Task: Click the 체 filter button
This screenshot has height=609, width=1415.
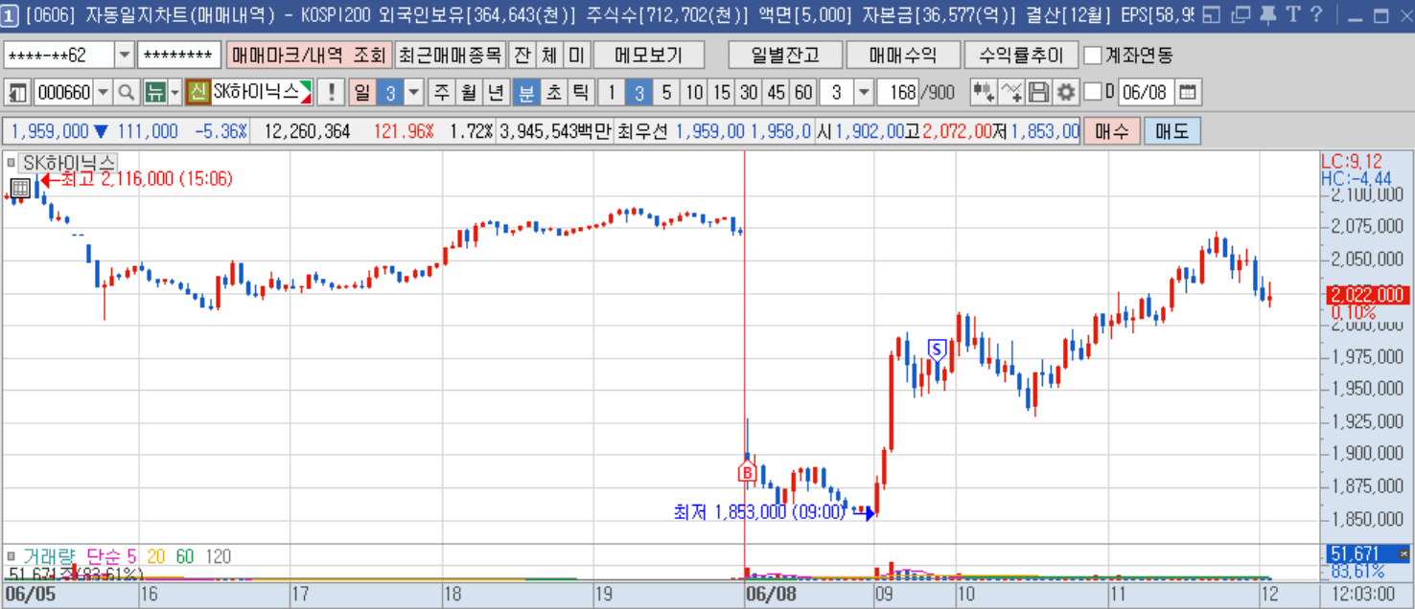Action: tap(548, 56)
